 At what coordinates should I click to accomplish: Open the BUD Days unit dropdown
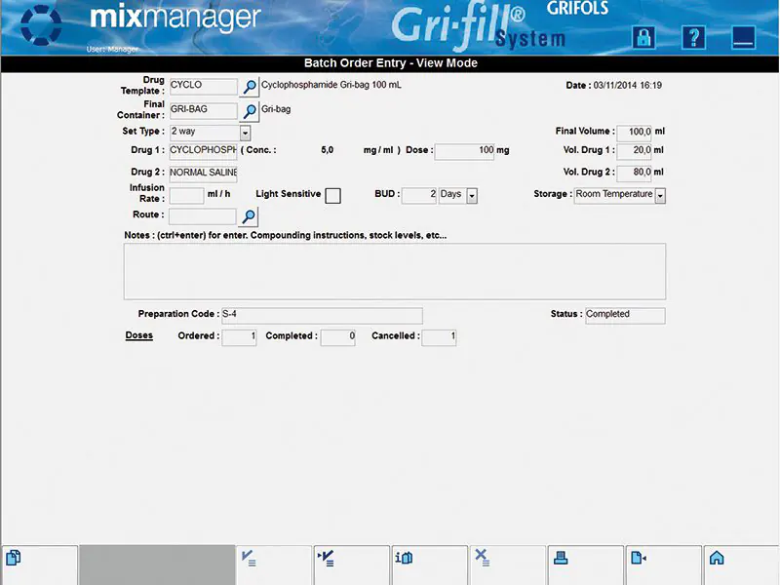[472, 195]
